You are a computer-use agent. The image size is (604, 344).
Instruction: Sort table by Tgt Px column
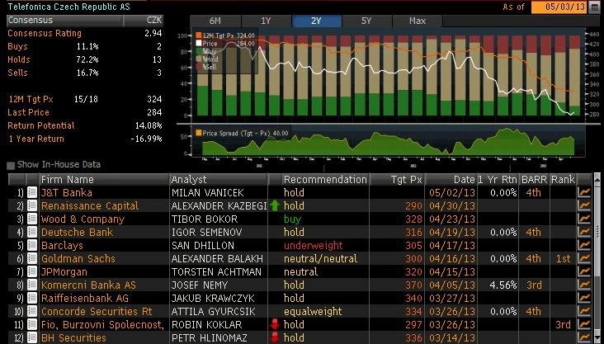(397, 180)
